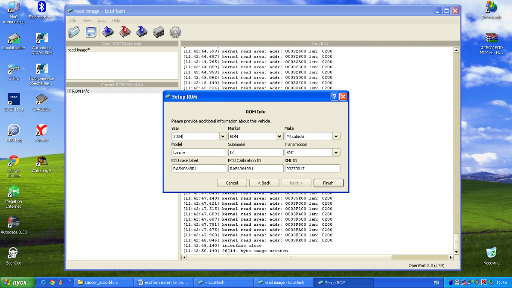Image resolution: width=512 pixels, height=288 pixels.
Task: Switch to the 'read image - EcuFlash' taskbar button
Action: click(284, 282)
